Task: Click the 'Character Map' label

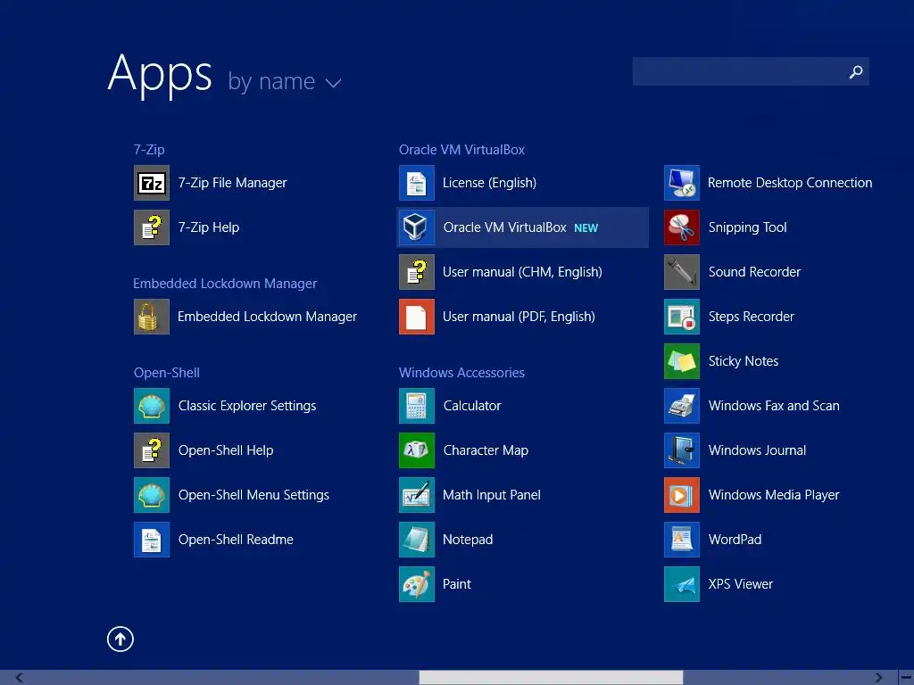Action: (x=486, y=450)
